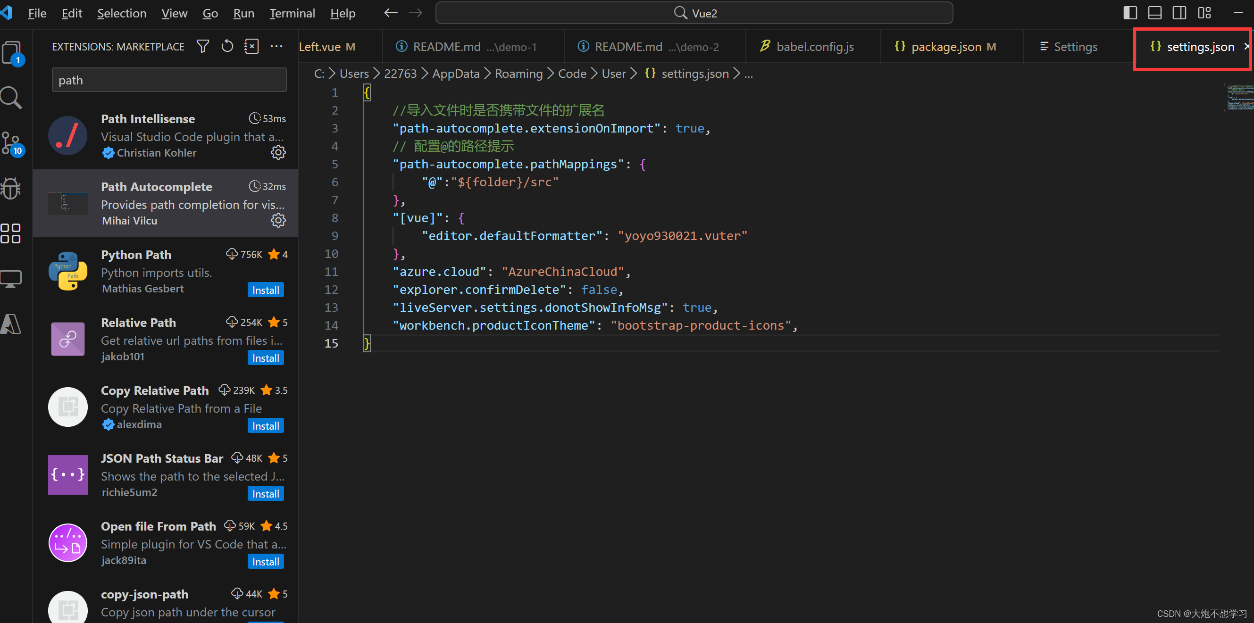Install the Relative Path extension
The height and width of the screenshot is (623, 1254).
point(265,358)
